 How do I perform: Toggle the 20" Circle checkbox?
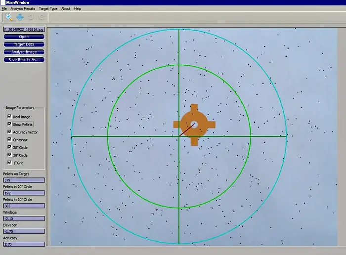pyautogui.click(x=9, y=147)
